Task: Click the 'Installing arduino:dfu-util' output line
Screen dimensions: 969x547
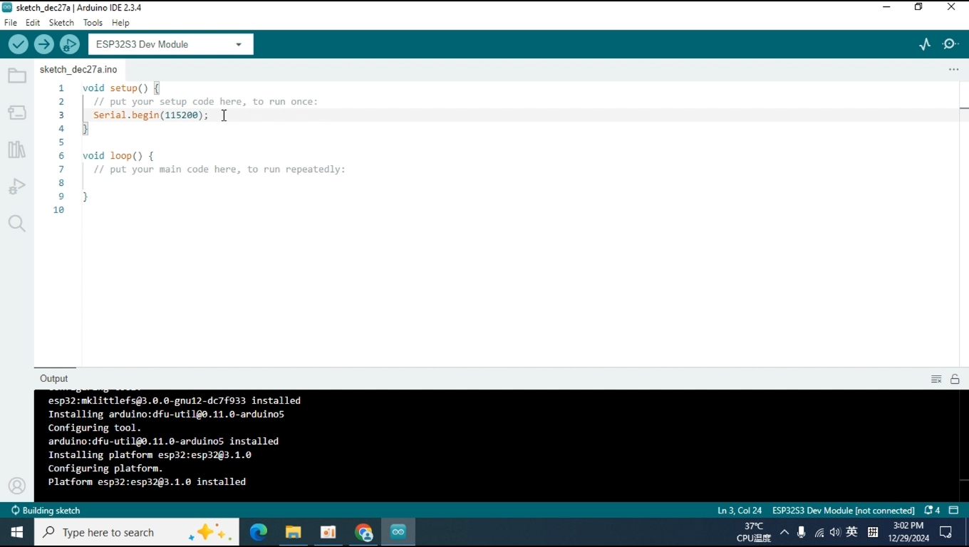Action: [x=166, y=414]
